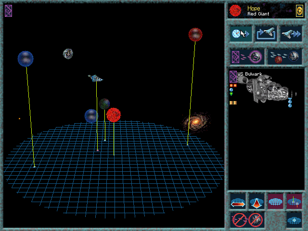Image resolution: width=308 pixels, height=231 pixels.
Task: Click the Red Giant type label
Action: click(258, 14)
